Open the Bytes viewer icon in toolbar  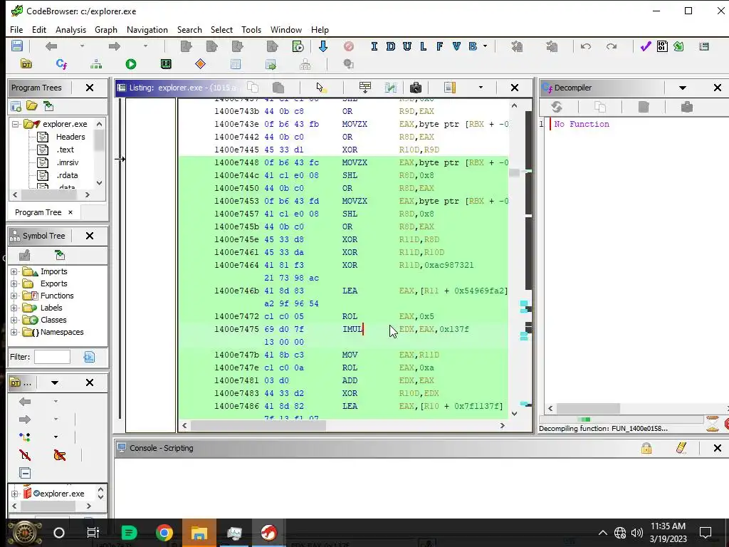pyautogui.click(x=662, y=46)
